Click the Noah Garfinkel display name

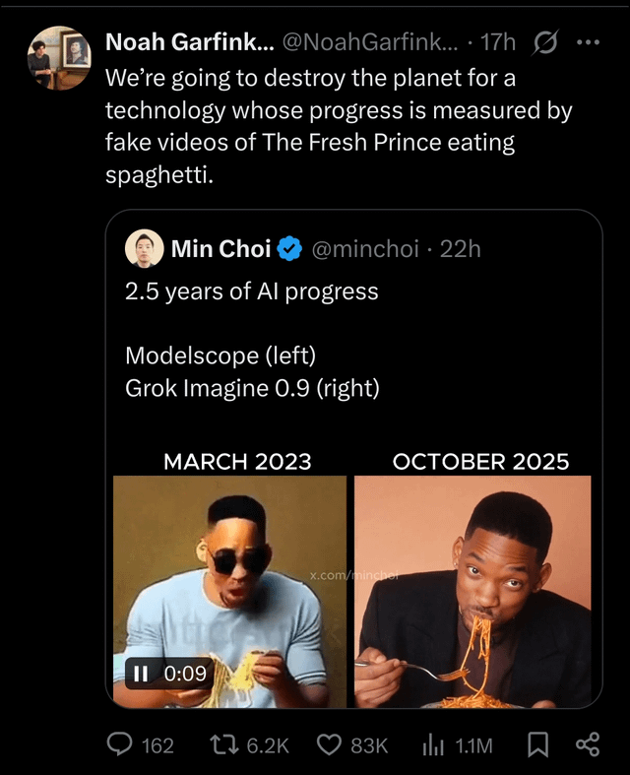tap(189, 41)
